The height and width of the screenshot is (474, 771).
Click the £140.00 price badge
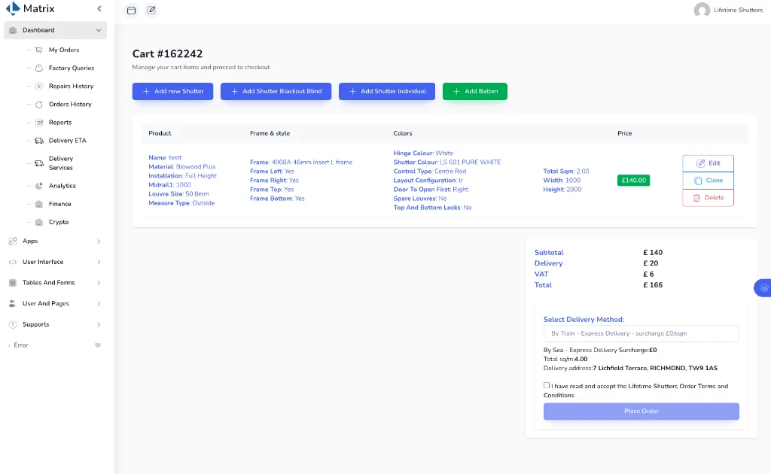(x=633, y=181)
